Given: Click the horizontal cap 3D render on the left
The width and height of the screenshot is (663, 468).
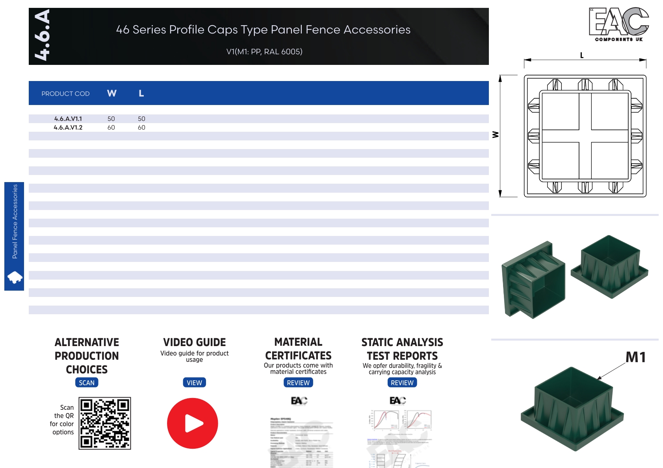Looking at the screenshot, I should pos(533,280).
